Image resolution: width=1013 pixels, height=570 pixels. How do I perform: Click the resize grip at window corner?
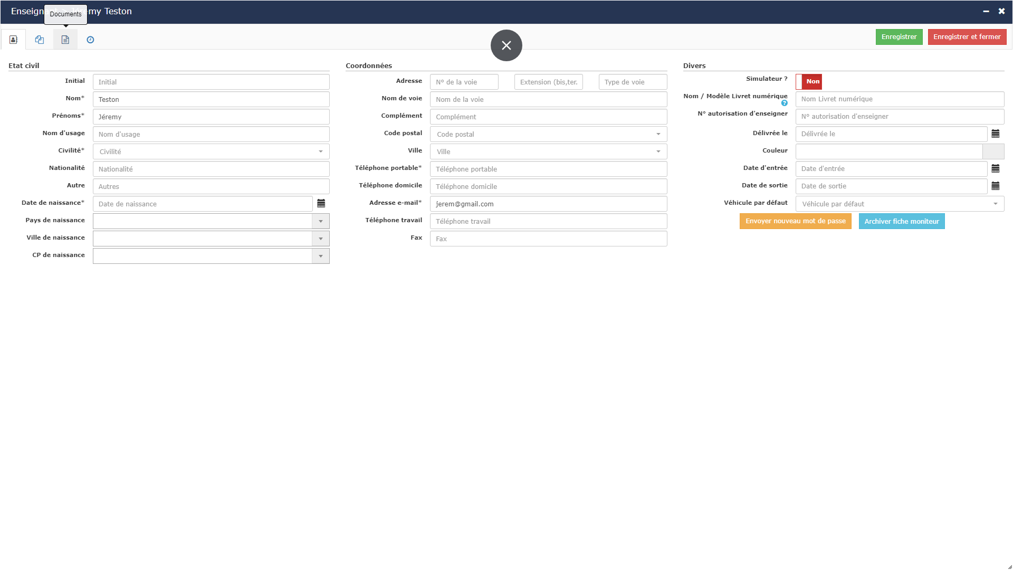click(x=1009, y=566)
